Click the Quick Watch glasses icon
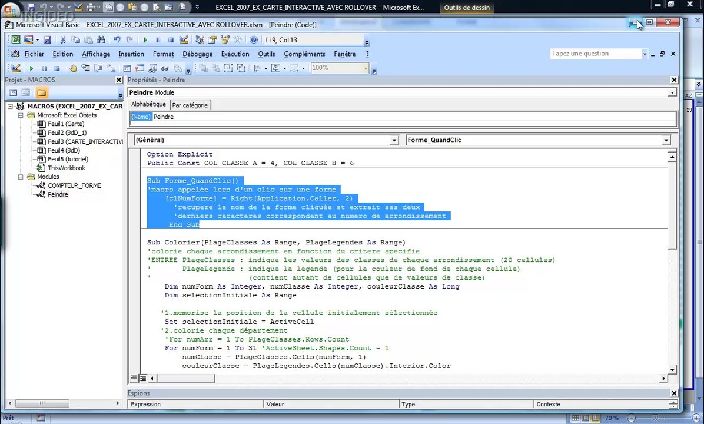704x424 pixels. click(x=165, y=68)
